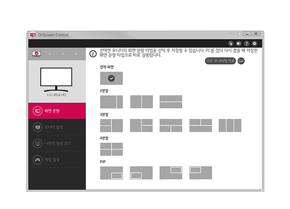Open the 게임 설정 menu
This screenshot has width=290, height=209.
(x=57, y=160)
